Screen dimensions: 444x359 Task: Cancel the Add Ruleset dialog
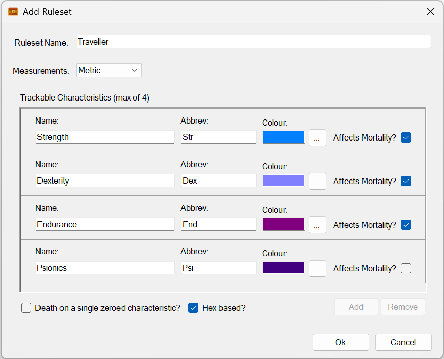[x=403, y=342]
